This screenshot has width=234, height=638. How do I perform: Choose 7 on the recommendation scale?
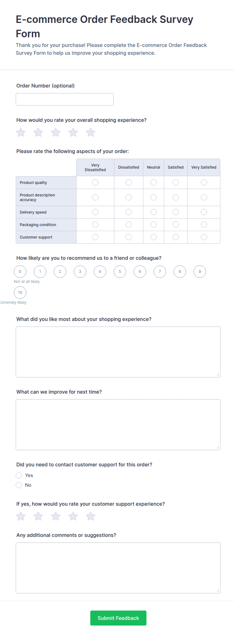tap(160, 272)
